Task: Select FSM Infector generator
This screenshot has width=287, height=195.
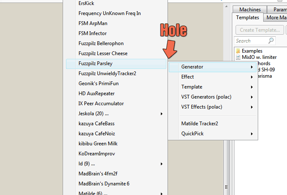Action: [92, 33]
